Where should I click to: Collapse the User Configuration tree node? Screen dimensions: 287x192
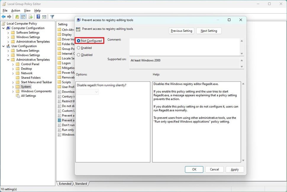tap(3, 46)
